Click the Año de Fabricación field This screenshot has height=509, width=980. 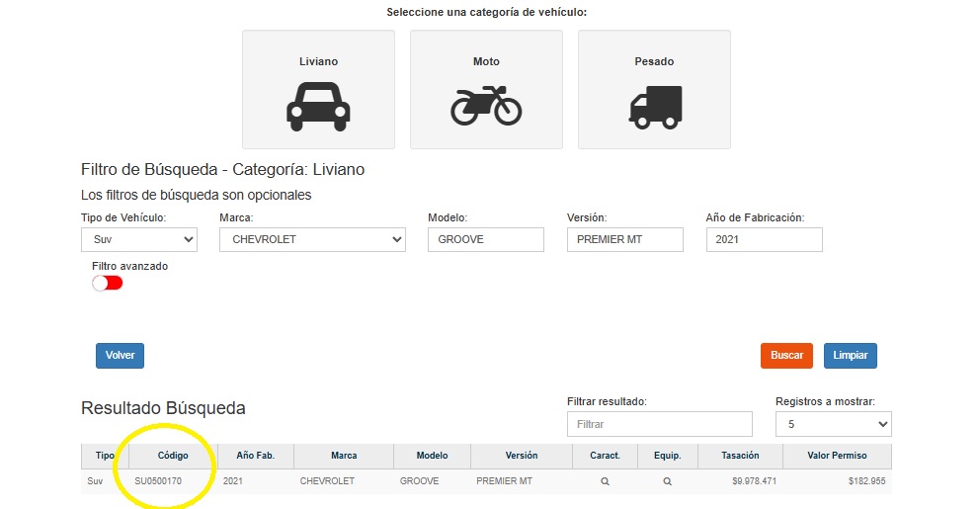coord(764,239)
